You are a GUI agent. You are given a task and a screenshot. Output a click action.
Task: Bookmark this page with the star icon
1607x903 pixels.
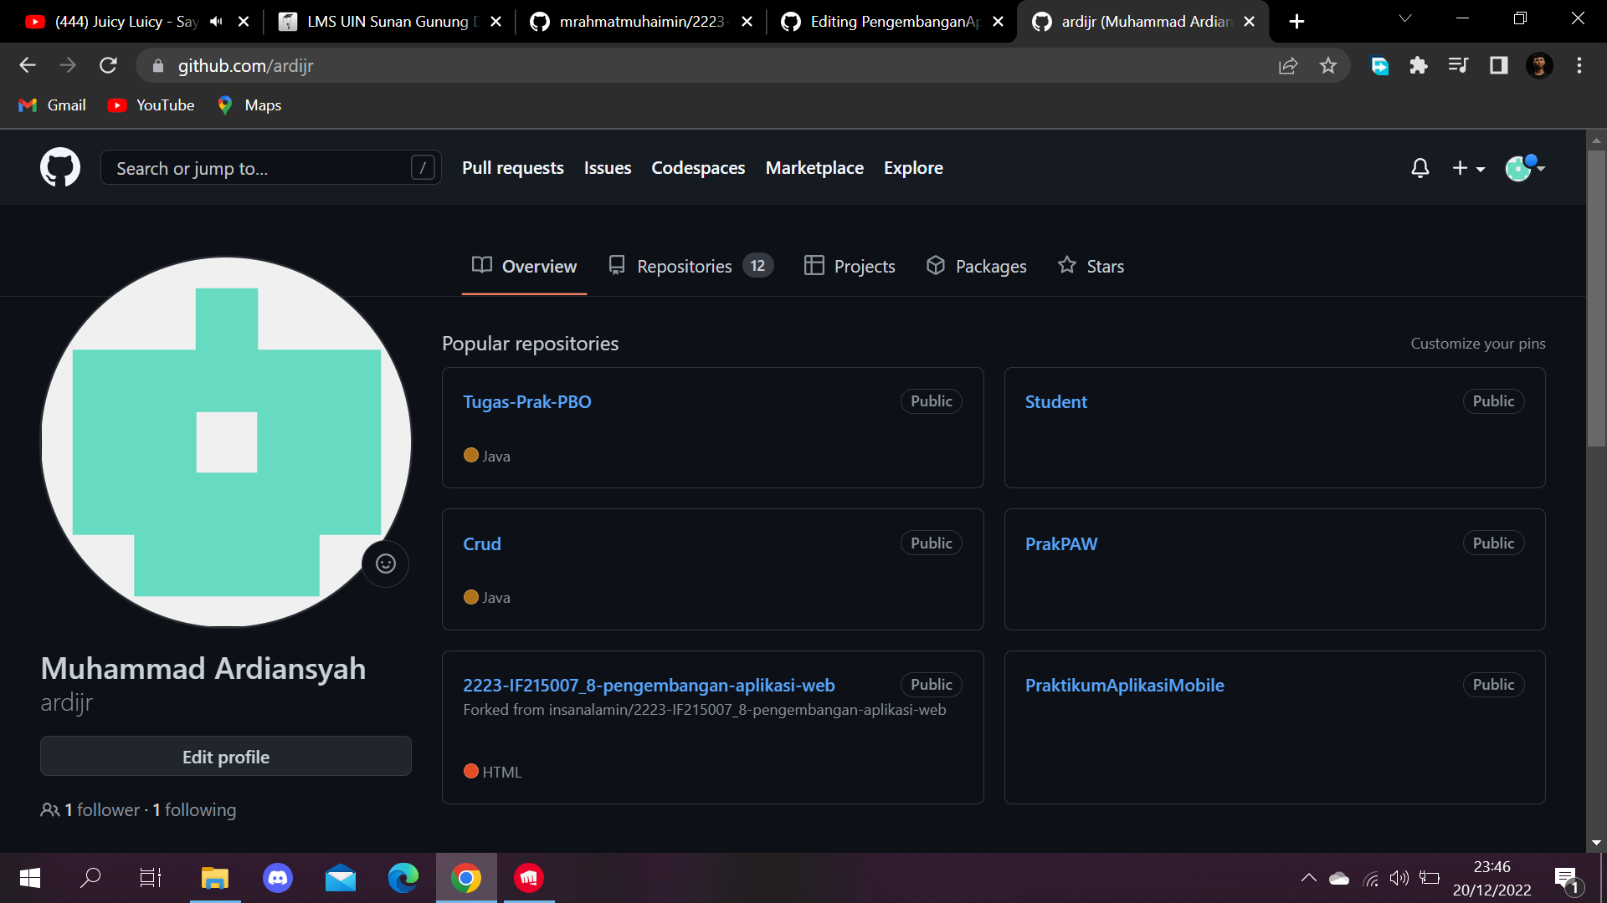pyautogui.click(x=1328, y=65)
